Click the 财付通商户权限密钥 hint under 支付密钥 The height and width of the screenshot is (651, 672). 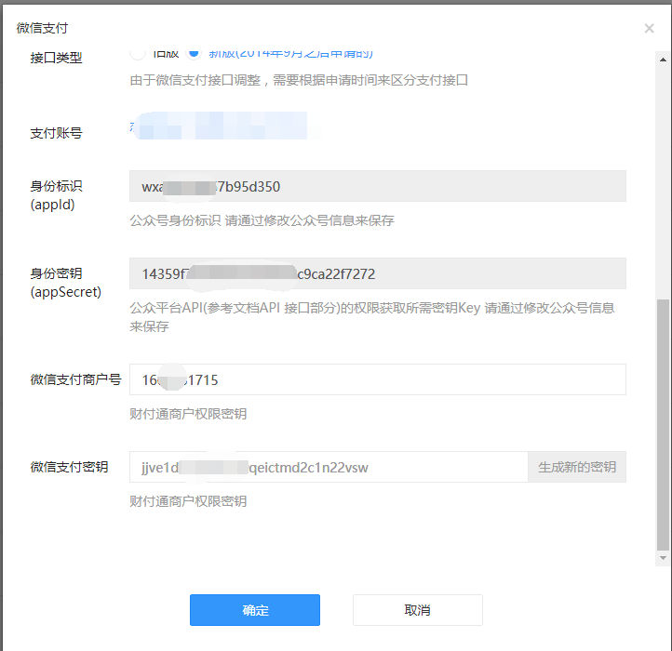(188, 501)
